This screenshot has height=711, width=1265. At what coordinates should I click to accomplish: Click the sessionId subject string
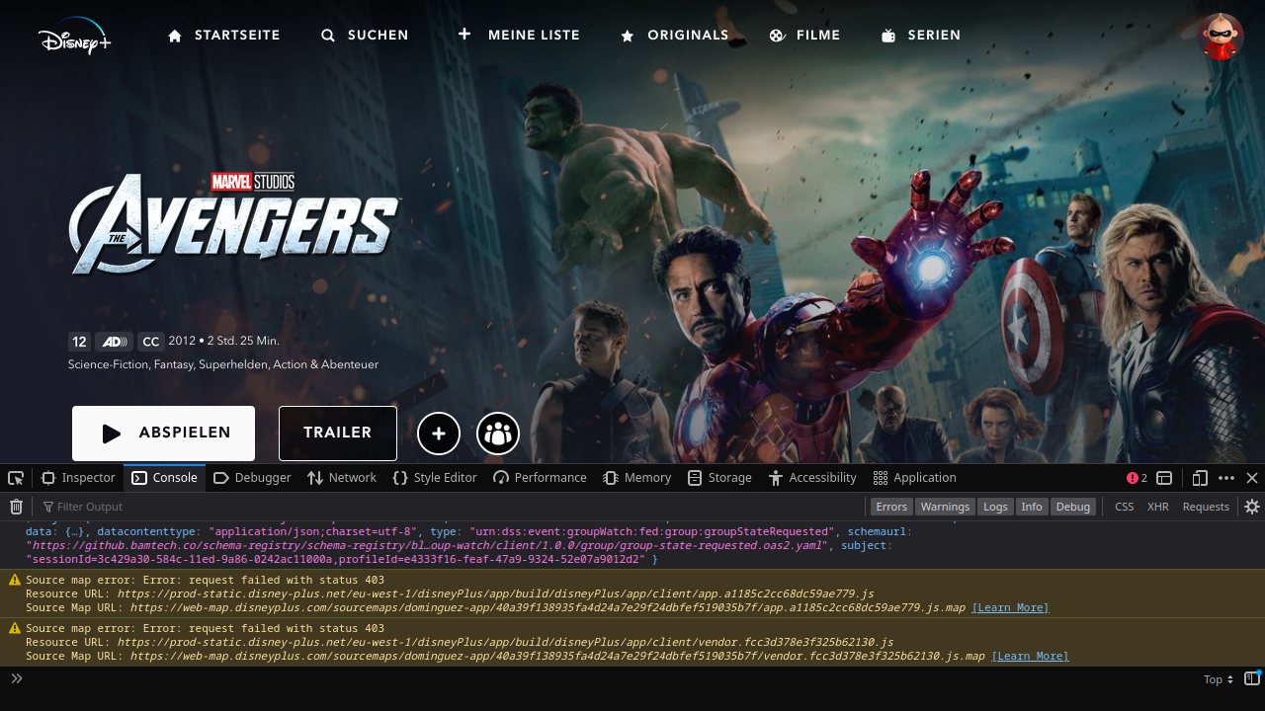[x=335, y=559]
